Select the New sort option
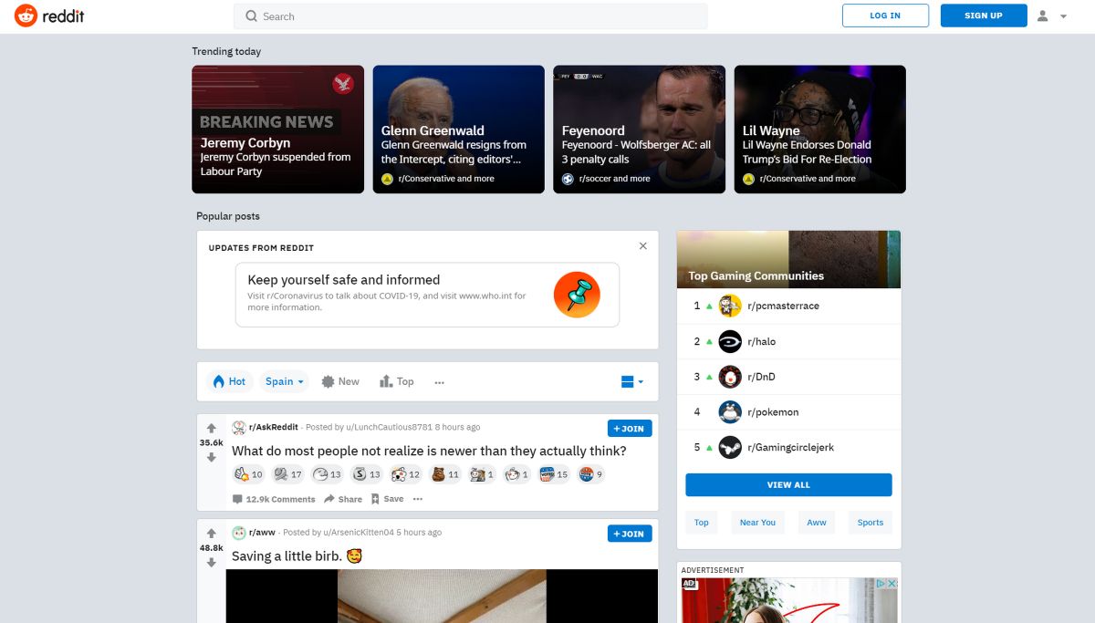The image size is (1095, 623). point(340,381)
